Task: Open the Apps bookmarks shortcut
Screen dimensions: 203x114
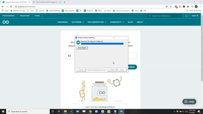Action: coord(5,10)
